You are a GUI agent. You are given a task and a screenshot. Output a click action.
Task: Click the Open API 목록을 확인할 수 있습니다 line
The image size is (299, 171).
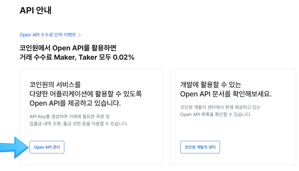(x=216, y=114)
